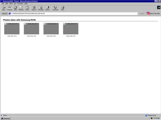Open the Search toolbar icon
This screenshot has height=120, width=161.
click(34, 8)
